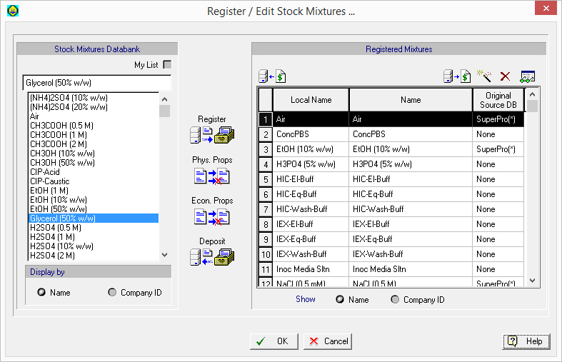
Task: Click down arrow of databank list scrollbar
Action: (x=164, y=255)
